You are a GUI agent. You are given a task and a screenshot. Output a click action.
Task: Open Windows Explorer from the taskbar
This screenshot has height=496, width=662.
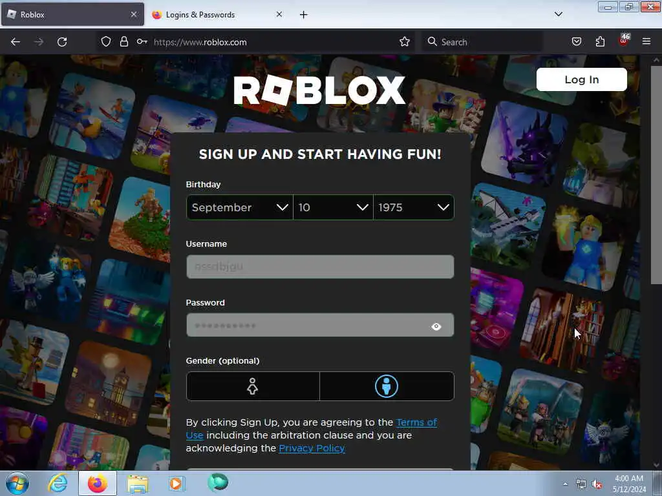pyautogui.click(x=138, y=484)
